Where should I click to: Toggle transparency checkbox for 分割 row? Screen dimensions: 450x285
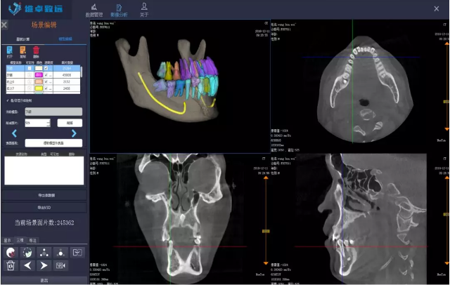tap(47, 75)
